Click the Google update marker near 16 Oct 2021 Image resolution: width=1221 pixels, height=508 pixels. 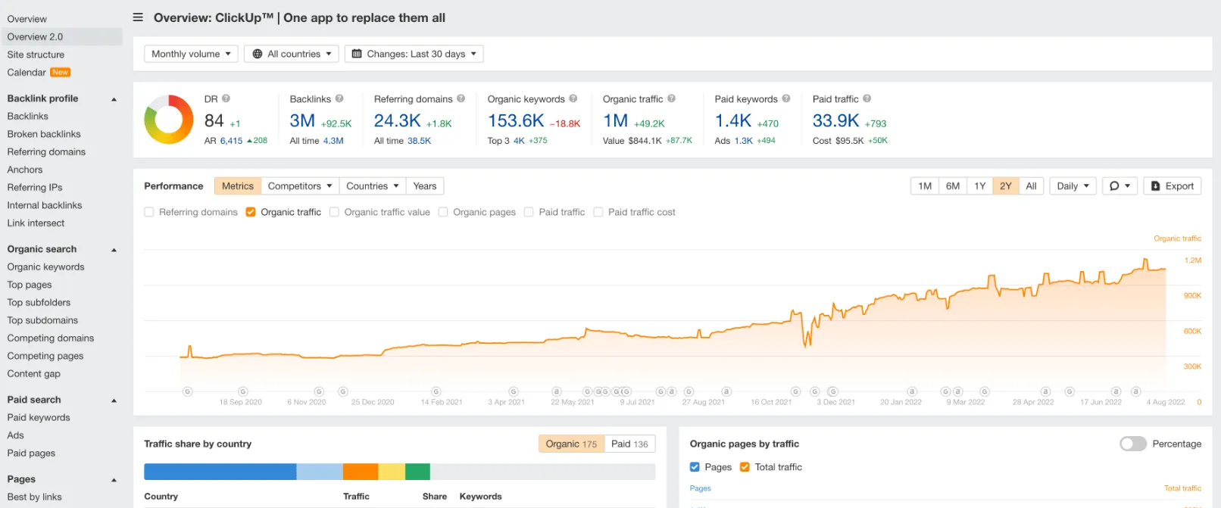[x=796, y=391]
